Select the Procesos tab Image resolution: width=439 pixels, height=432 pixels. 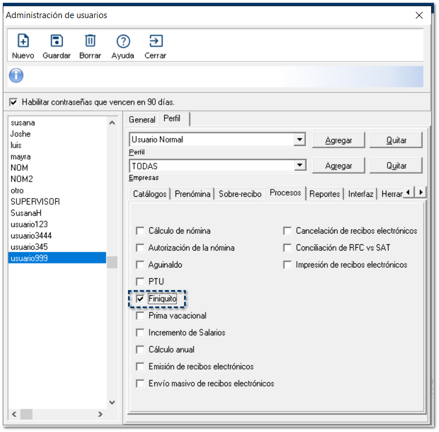pos(285,193)
